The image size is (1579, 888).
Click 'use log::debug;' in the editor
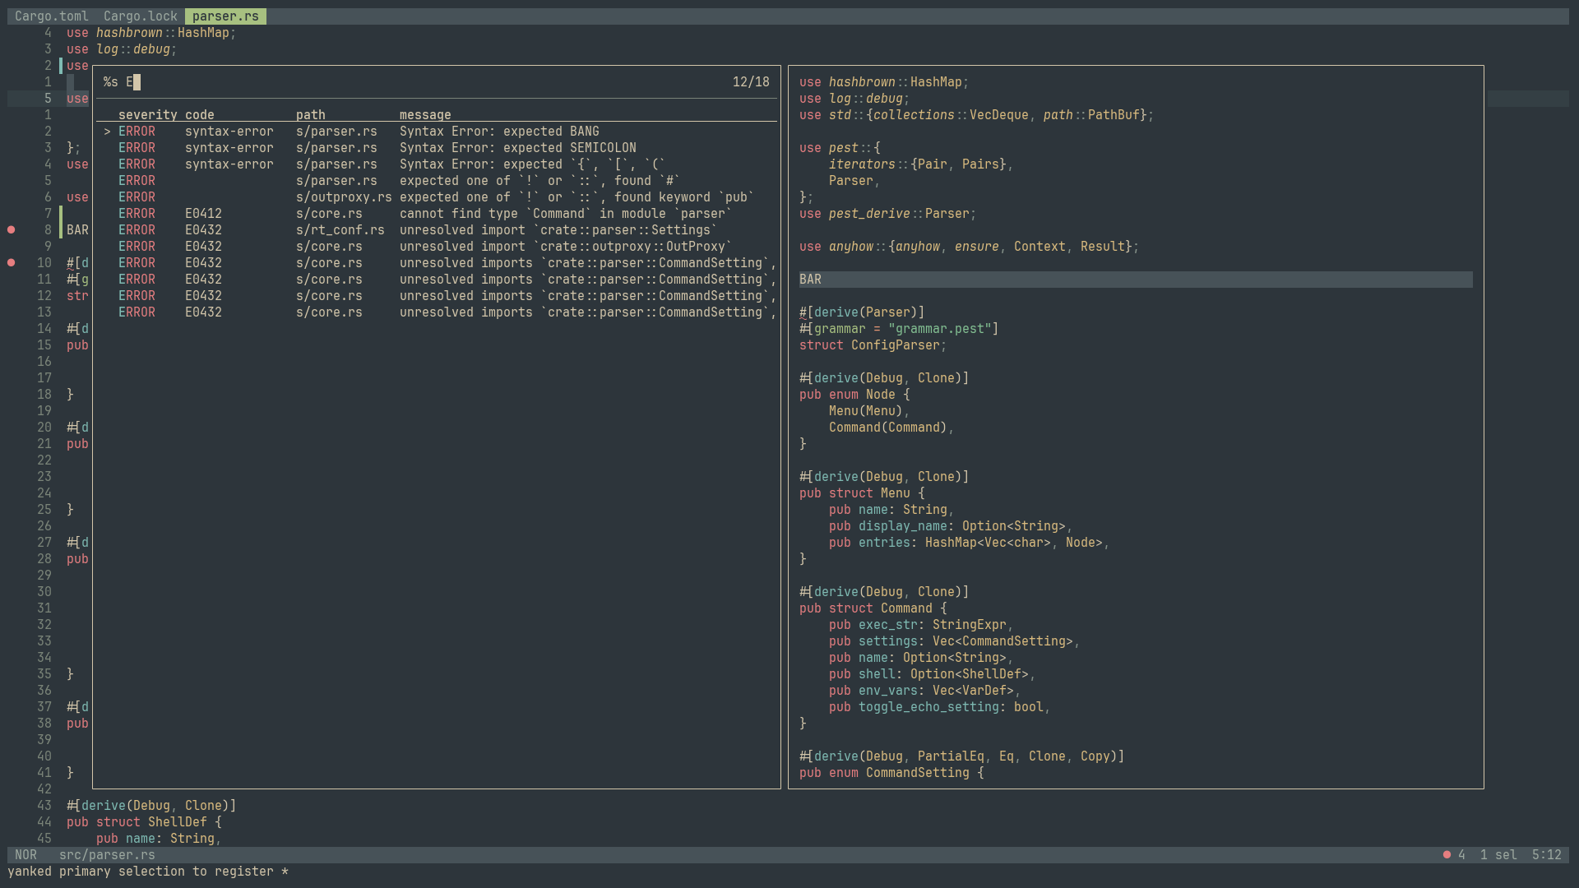(122, 49)
